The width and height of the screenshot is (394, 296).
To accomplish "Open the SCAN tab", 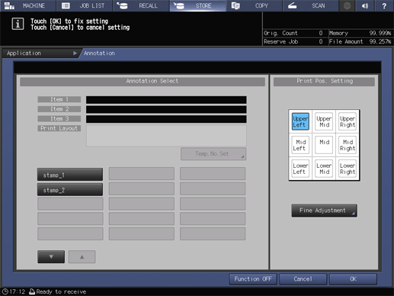I will (x=311, y=5).
